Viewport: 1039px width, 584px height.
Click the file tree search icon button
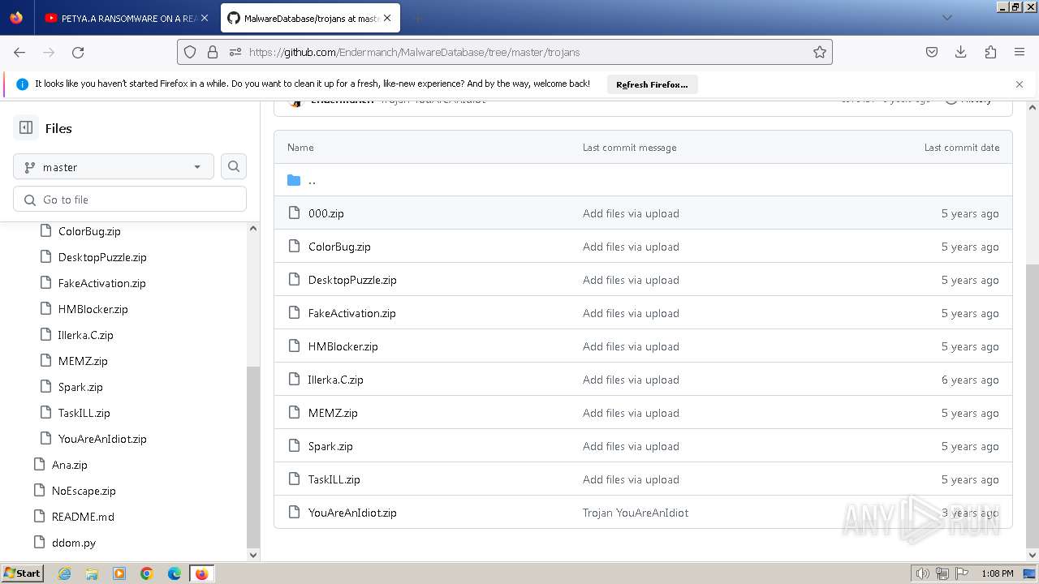click(x=234, y=166)
